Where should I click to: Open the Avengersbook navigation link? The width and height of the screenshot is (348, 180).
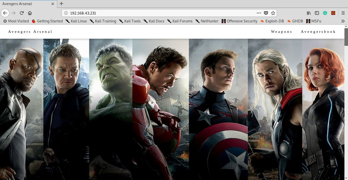(318, 32)
